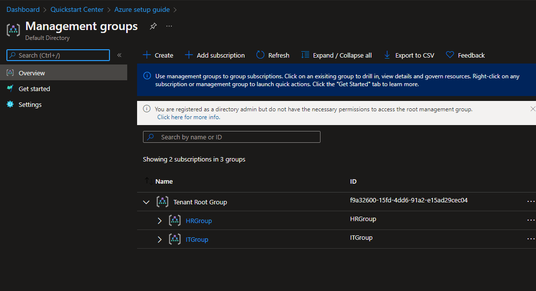This screenshot has width=536, height=291.
Task: Collapse the sidebar with double chevron icon
Action: pyautogui.click(x=119, y=55)
